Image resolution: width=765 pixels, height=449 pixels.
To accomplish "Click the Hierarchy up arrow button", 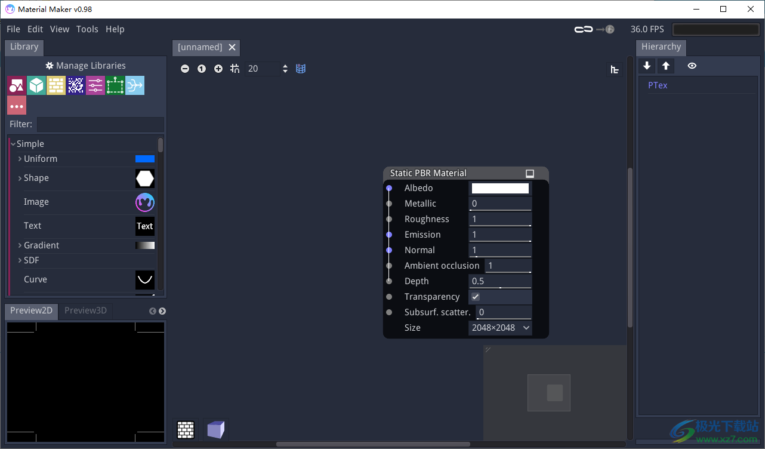I will (666, 66).
